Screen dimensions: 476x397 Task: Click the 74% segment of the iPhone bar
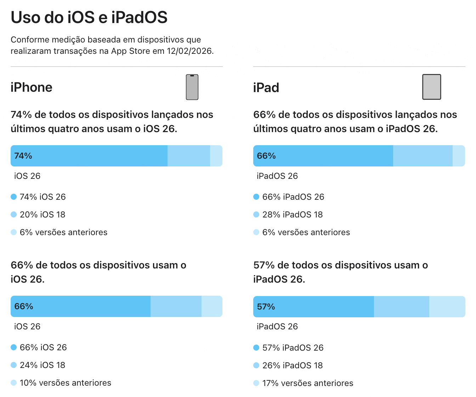click(89, 156)
